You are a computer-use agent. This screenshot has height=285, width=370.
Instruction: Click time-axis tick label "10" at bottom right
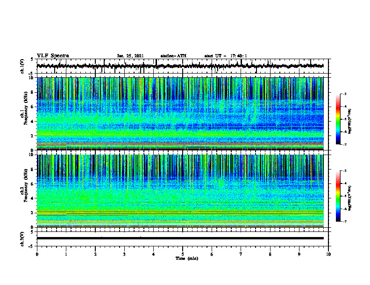[x=328, y=254]
